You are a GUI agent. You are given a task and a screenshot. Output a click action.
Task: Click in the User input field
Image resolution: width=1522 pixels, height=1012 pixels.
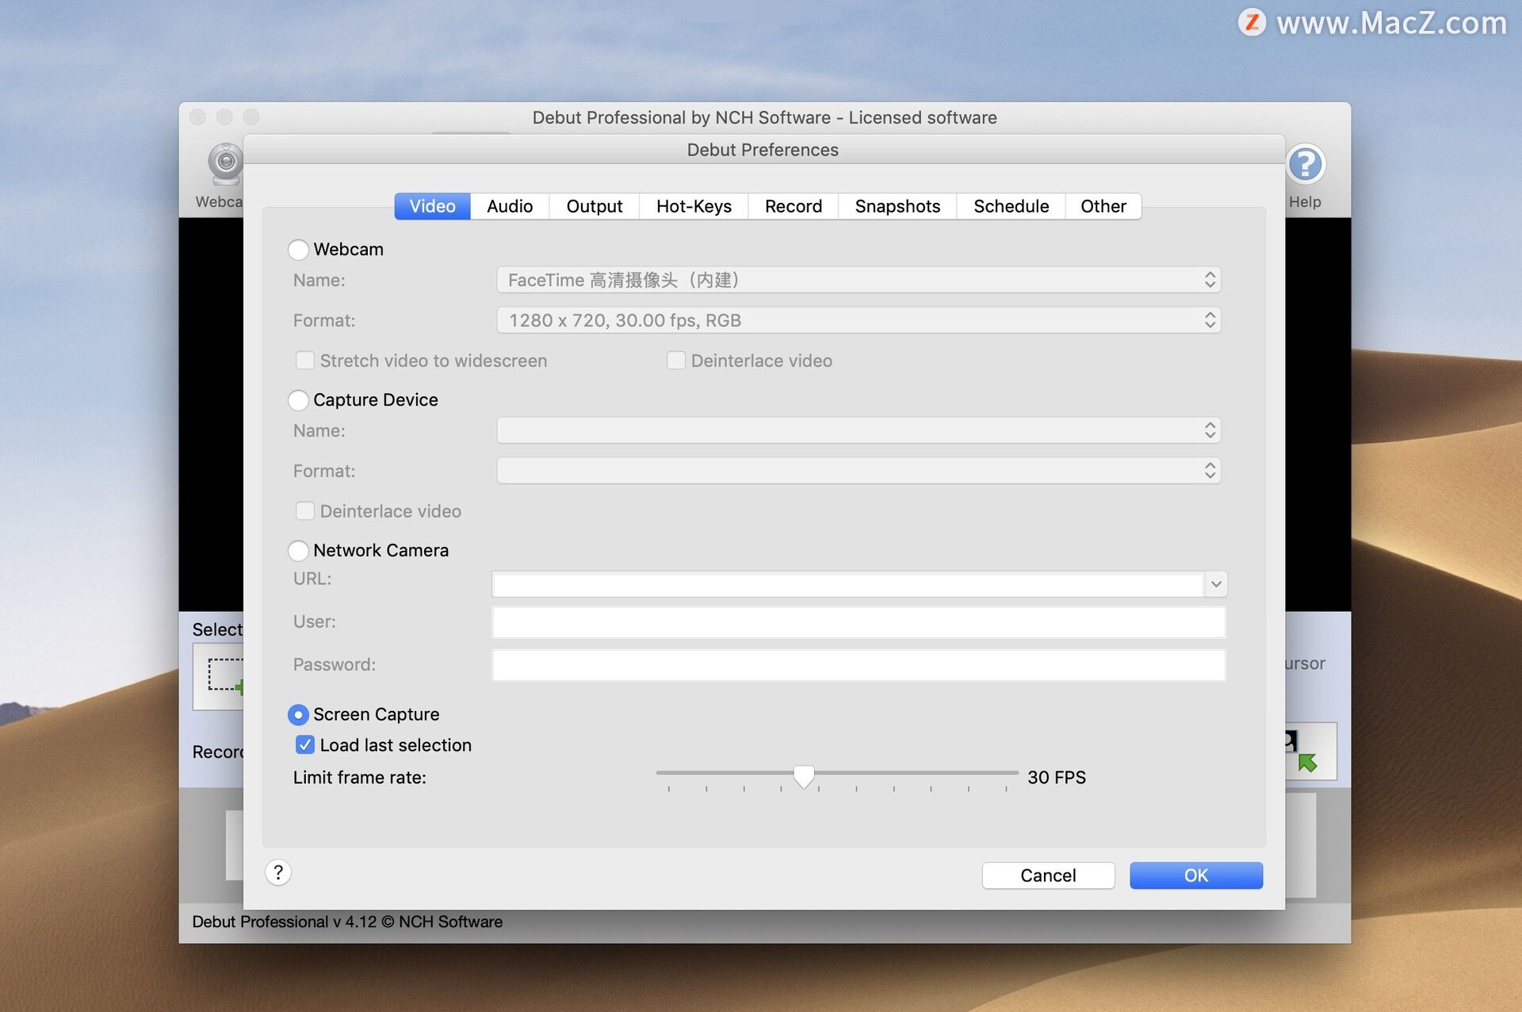click(859, 622)
